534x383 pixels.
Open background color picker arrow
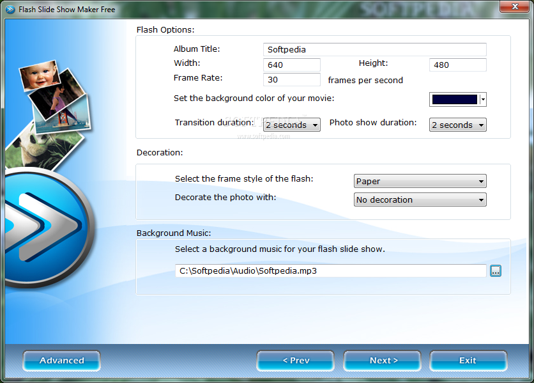tap(482, 99)
